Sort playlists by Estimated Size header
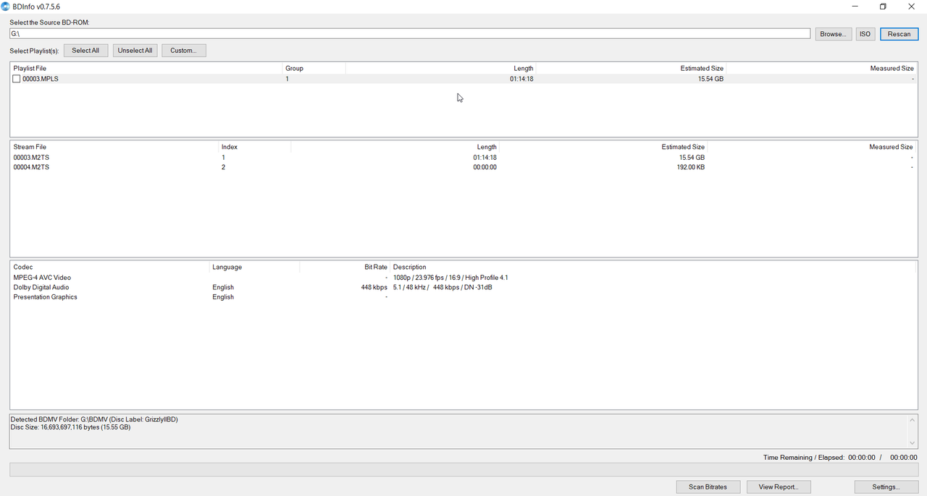The image size is (927, 496). click(x=630, y=68)
